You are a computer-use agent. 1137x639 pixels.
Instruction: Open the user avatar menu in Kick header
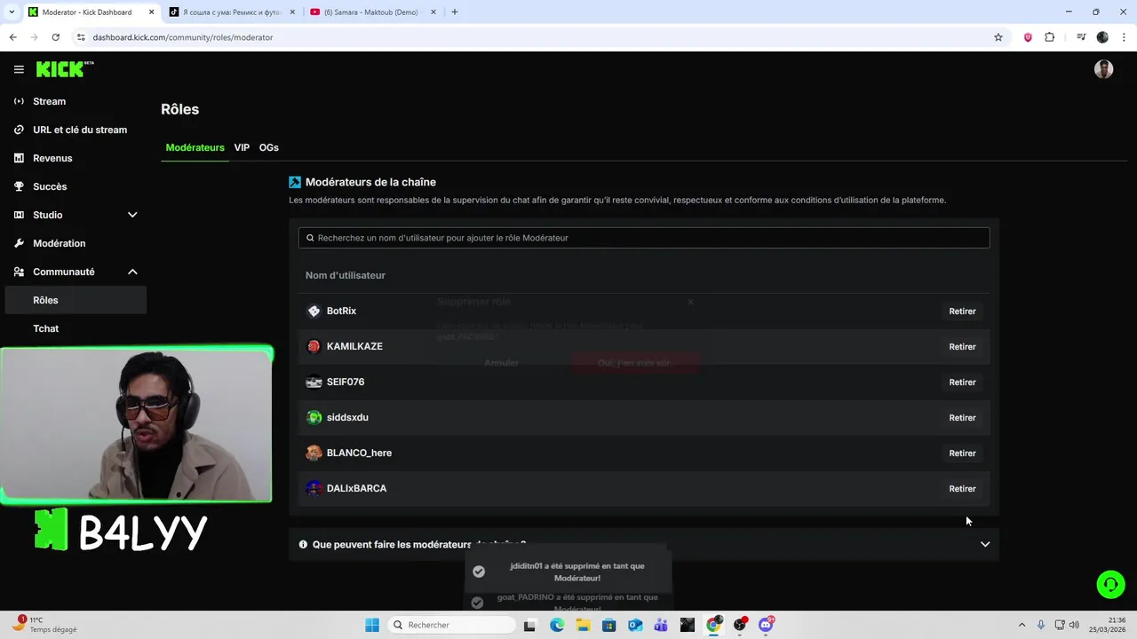pos(1103,69)
